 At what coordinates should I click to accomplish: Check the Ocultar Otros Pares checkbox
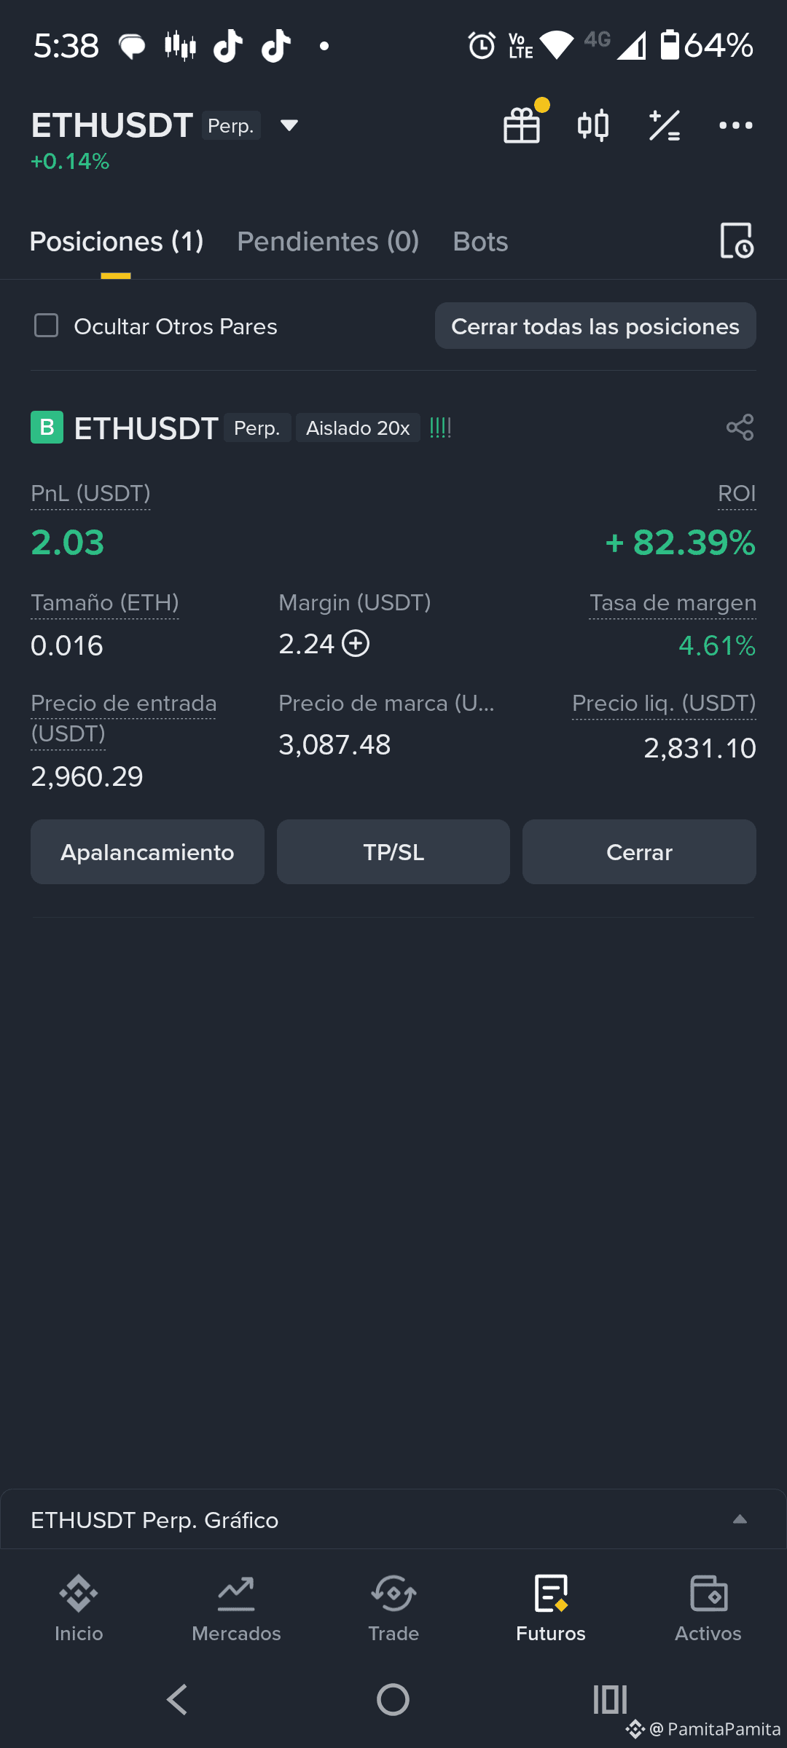[x=47, y=326]
